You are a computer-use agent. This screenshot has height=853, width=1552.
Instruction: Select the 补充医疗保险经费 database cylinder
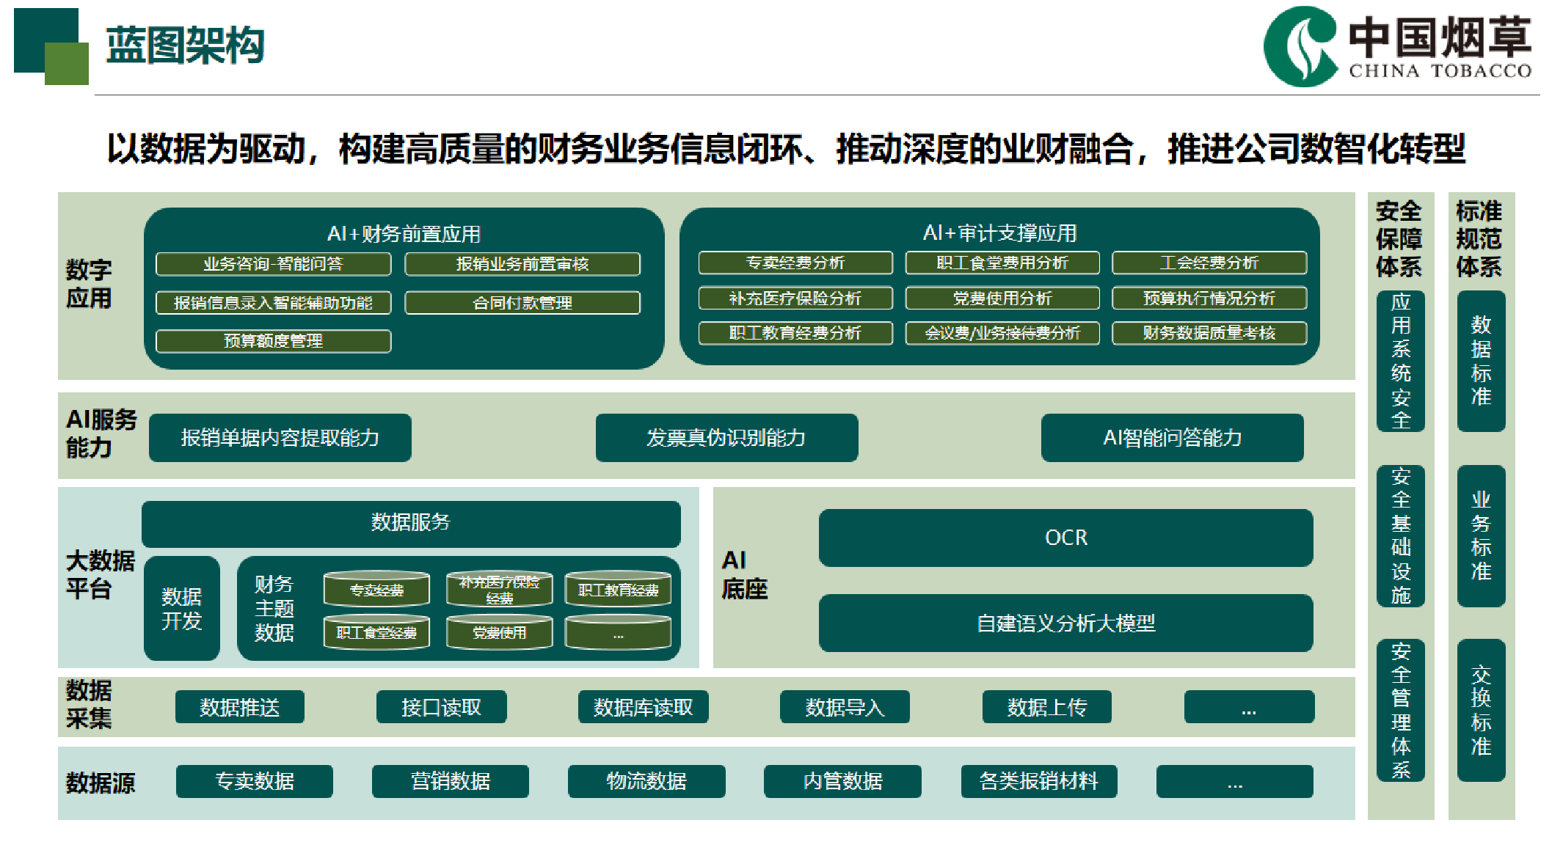pyautogui.click(x=499, y=589)
